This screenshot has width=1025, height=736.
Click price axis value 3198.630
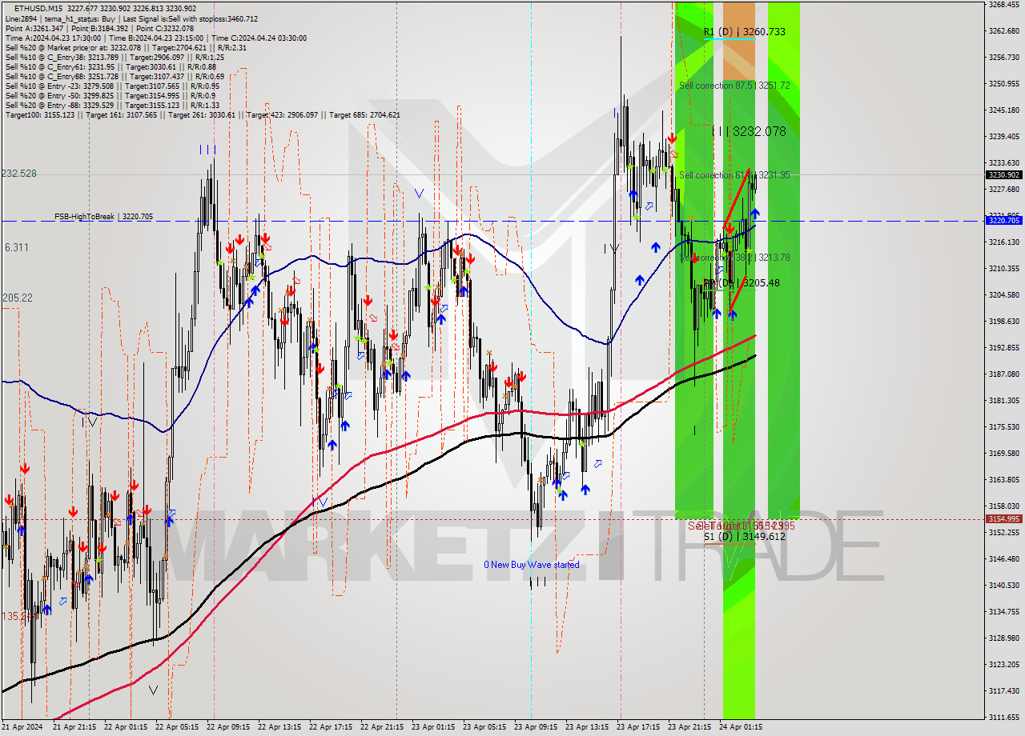[x=1003, y=321]
